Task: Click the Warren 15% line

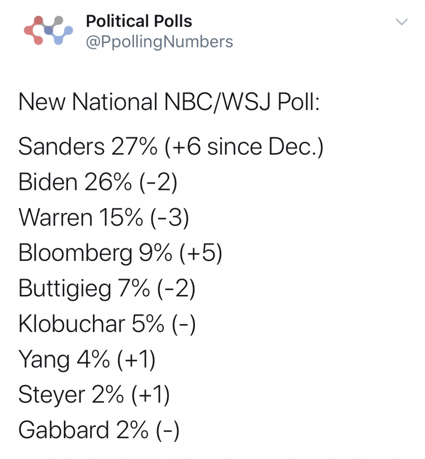Action: tap(104, 218)
